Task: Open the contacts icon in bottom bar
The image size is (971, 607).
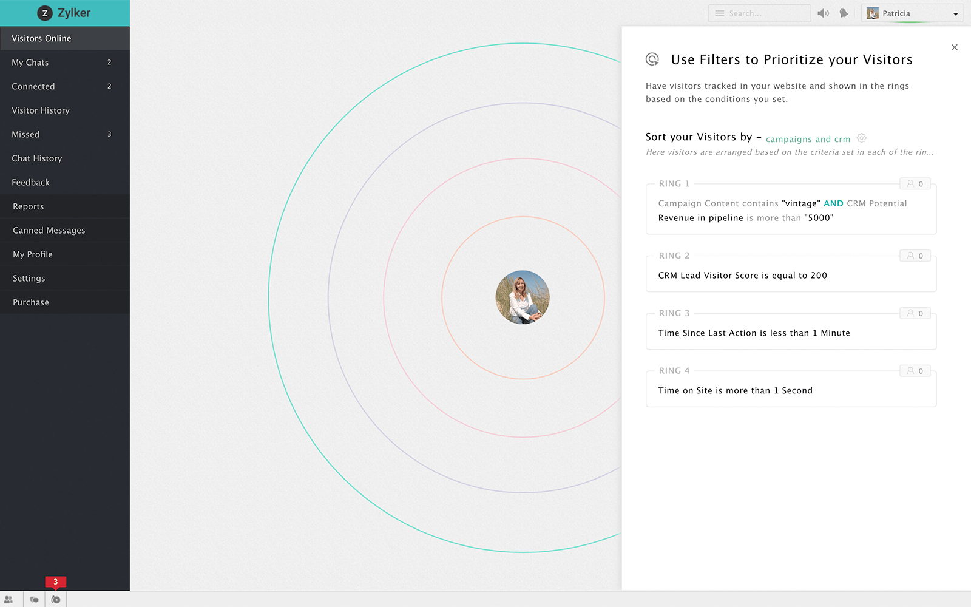Action: tap(8, 600)
